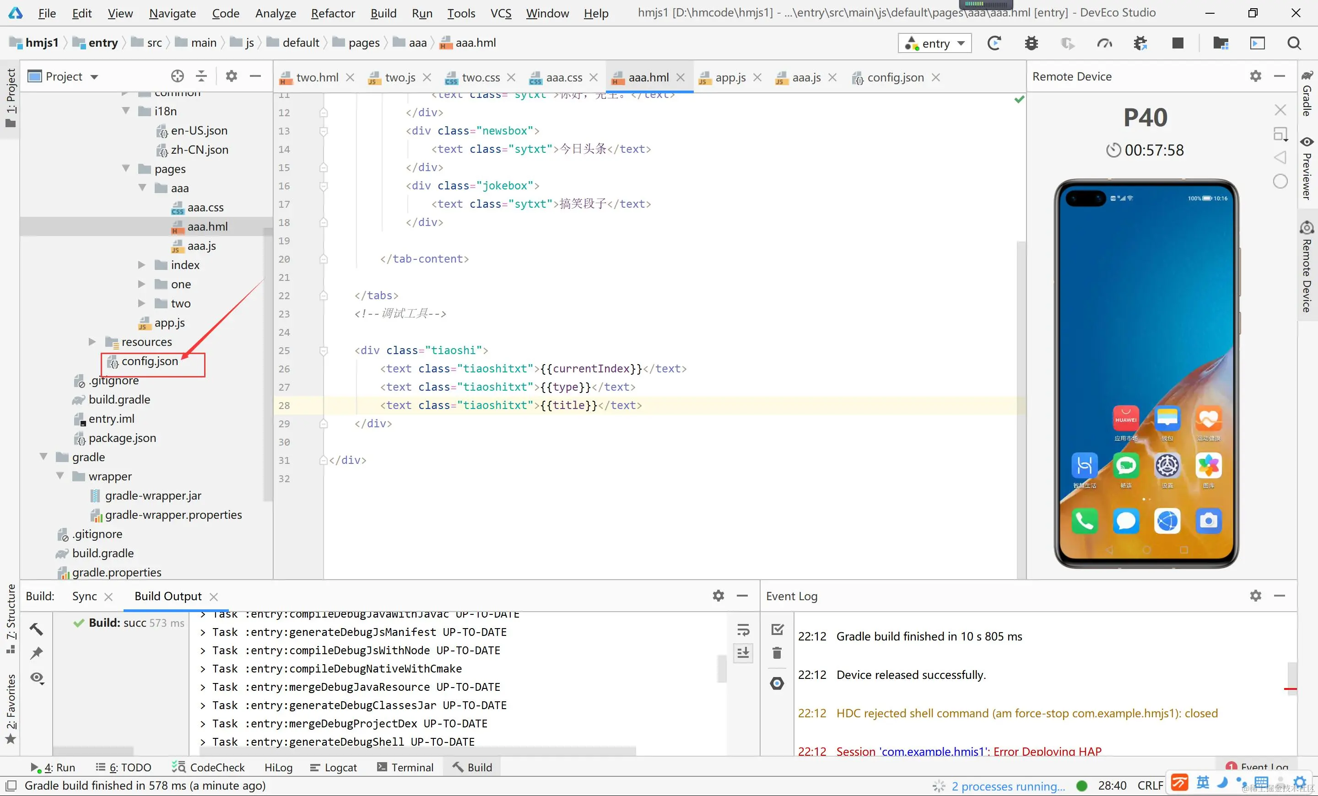
Task: Switch to the config.json editor tab
Action: coord(895,77)
